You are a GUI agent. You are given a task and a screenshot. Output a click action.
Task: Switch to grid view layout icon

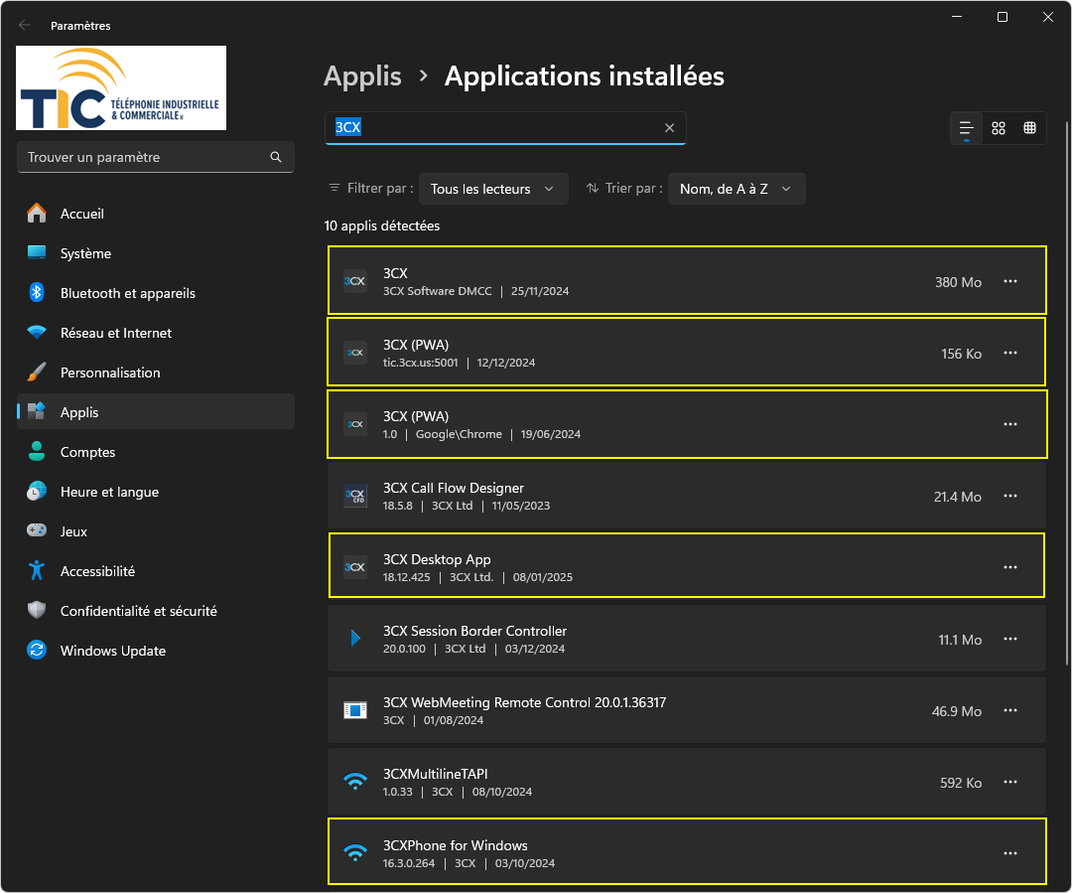(999, 128)
